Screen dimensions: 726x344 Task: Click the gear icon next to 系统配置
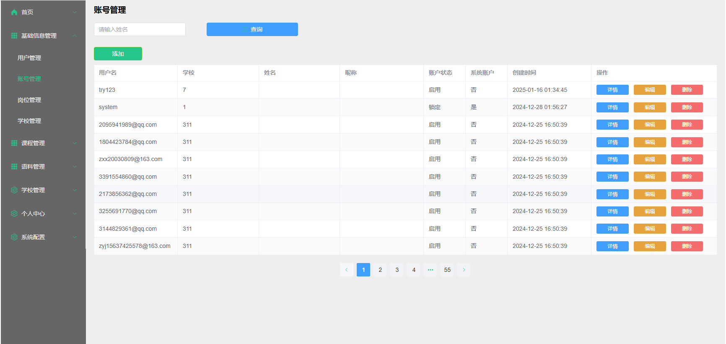[14, 237]
